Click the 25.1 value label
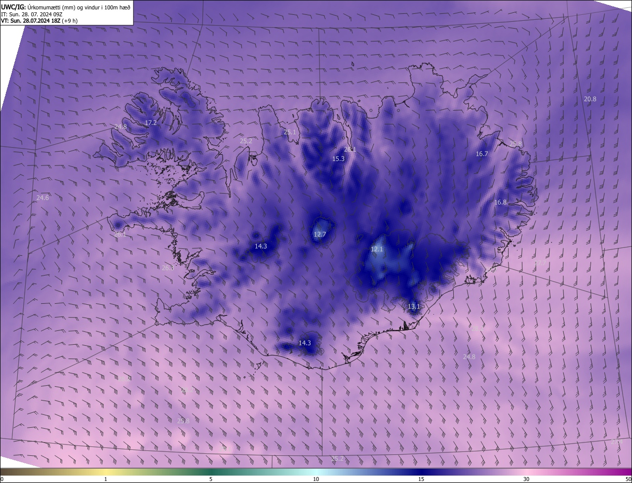This screenshot has width=632, height=483. [290, 132]
